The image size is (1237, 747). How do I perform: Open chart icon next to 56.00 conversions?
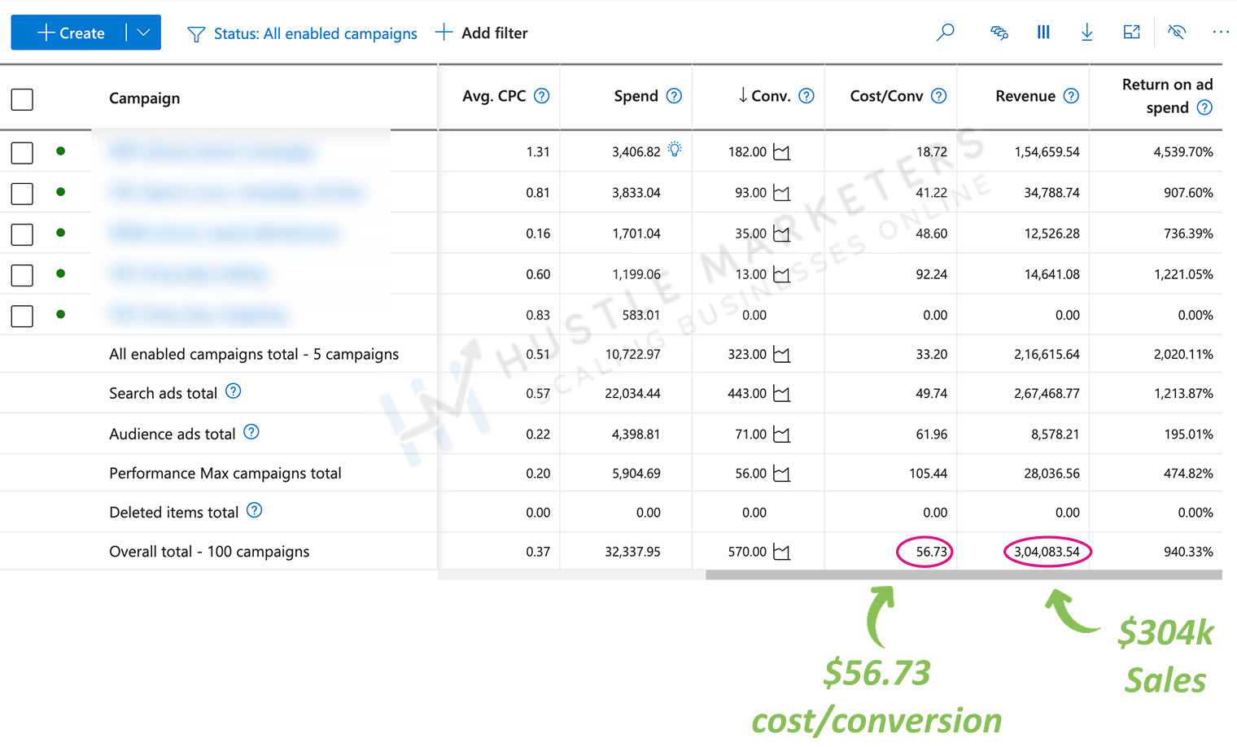pos(781,474)
